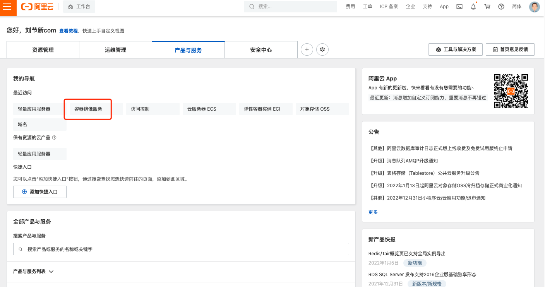The image size is (545, 287).
Task: Focus the top 搜索 search box
Action: pyautogui.click(x=291, y=7)
